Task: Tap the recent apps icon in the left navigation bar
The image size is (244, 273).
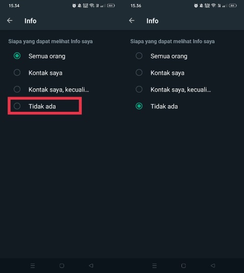Action: tap(33, 266)
